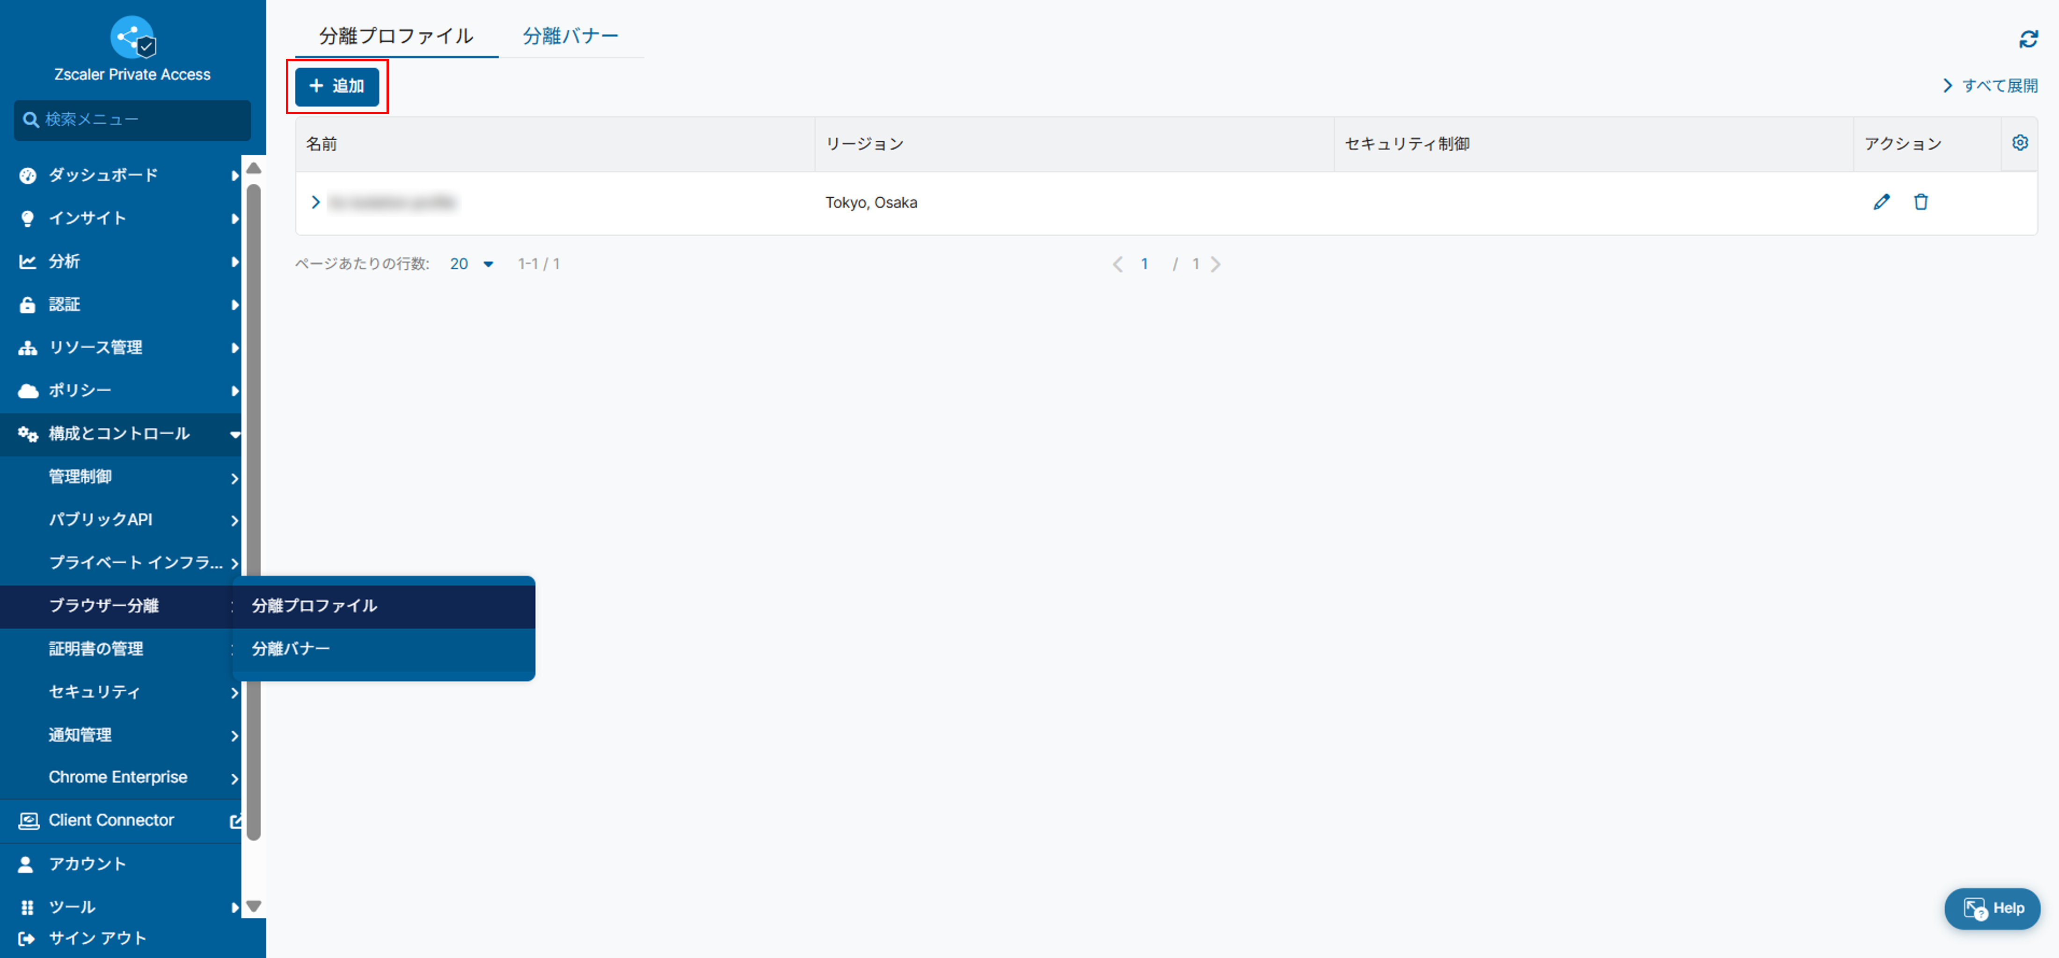Open the table column settings gear icon
Image resolution: width=2059 pixels, height=958 pixels.
click(2020, 143)
